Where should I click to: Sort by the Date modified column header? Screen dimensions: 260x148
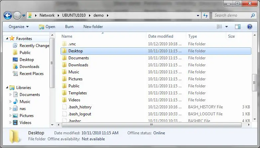[161, 36]
